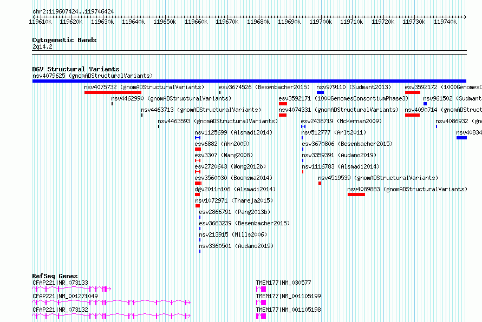Click the 119610k ruler tick label

[x=40, y=22]
